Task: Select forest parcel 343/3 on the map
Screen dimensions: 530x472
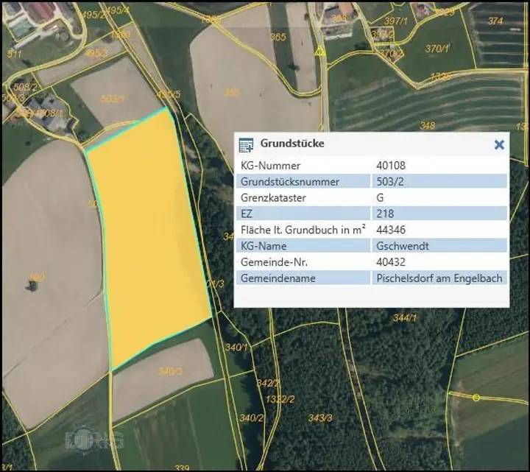Action: [320, 418]
